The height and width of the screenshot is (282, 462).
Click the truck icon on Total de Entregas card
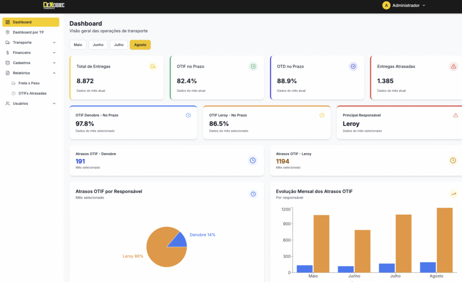153,67
